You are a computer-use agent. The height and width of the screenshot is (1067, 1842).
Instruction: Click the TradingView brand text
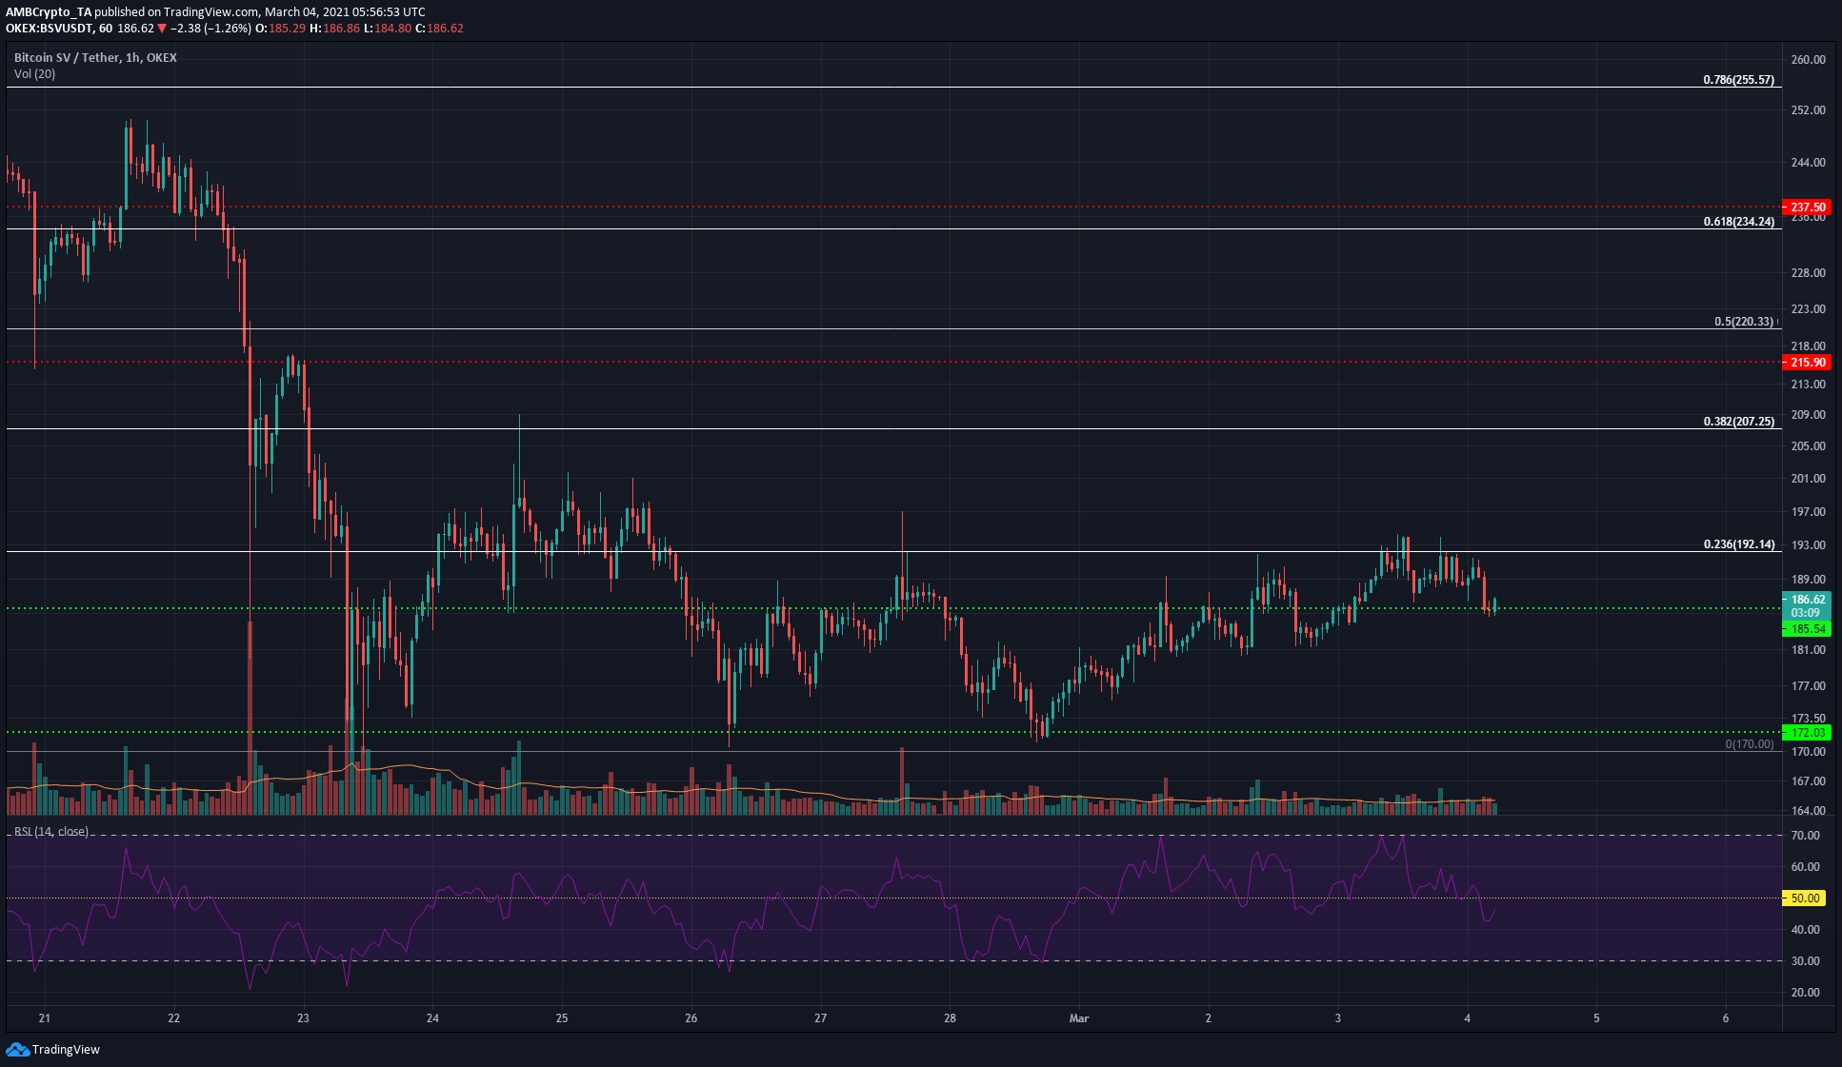(x=66, y=1050)
